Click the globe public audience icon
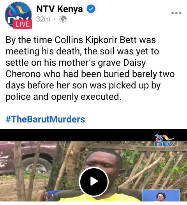Viewport: 187px width, 205px height. (x=63, y=19)
